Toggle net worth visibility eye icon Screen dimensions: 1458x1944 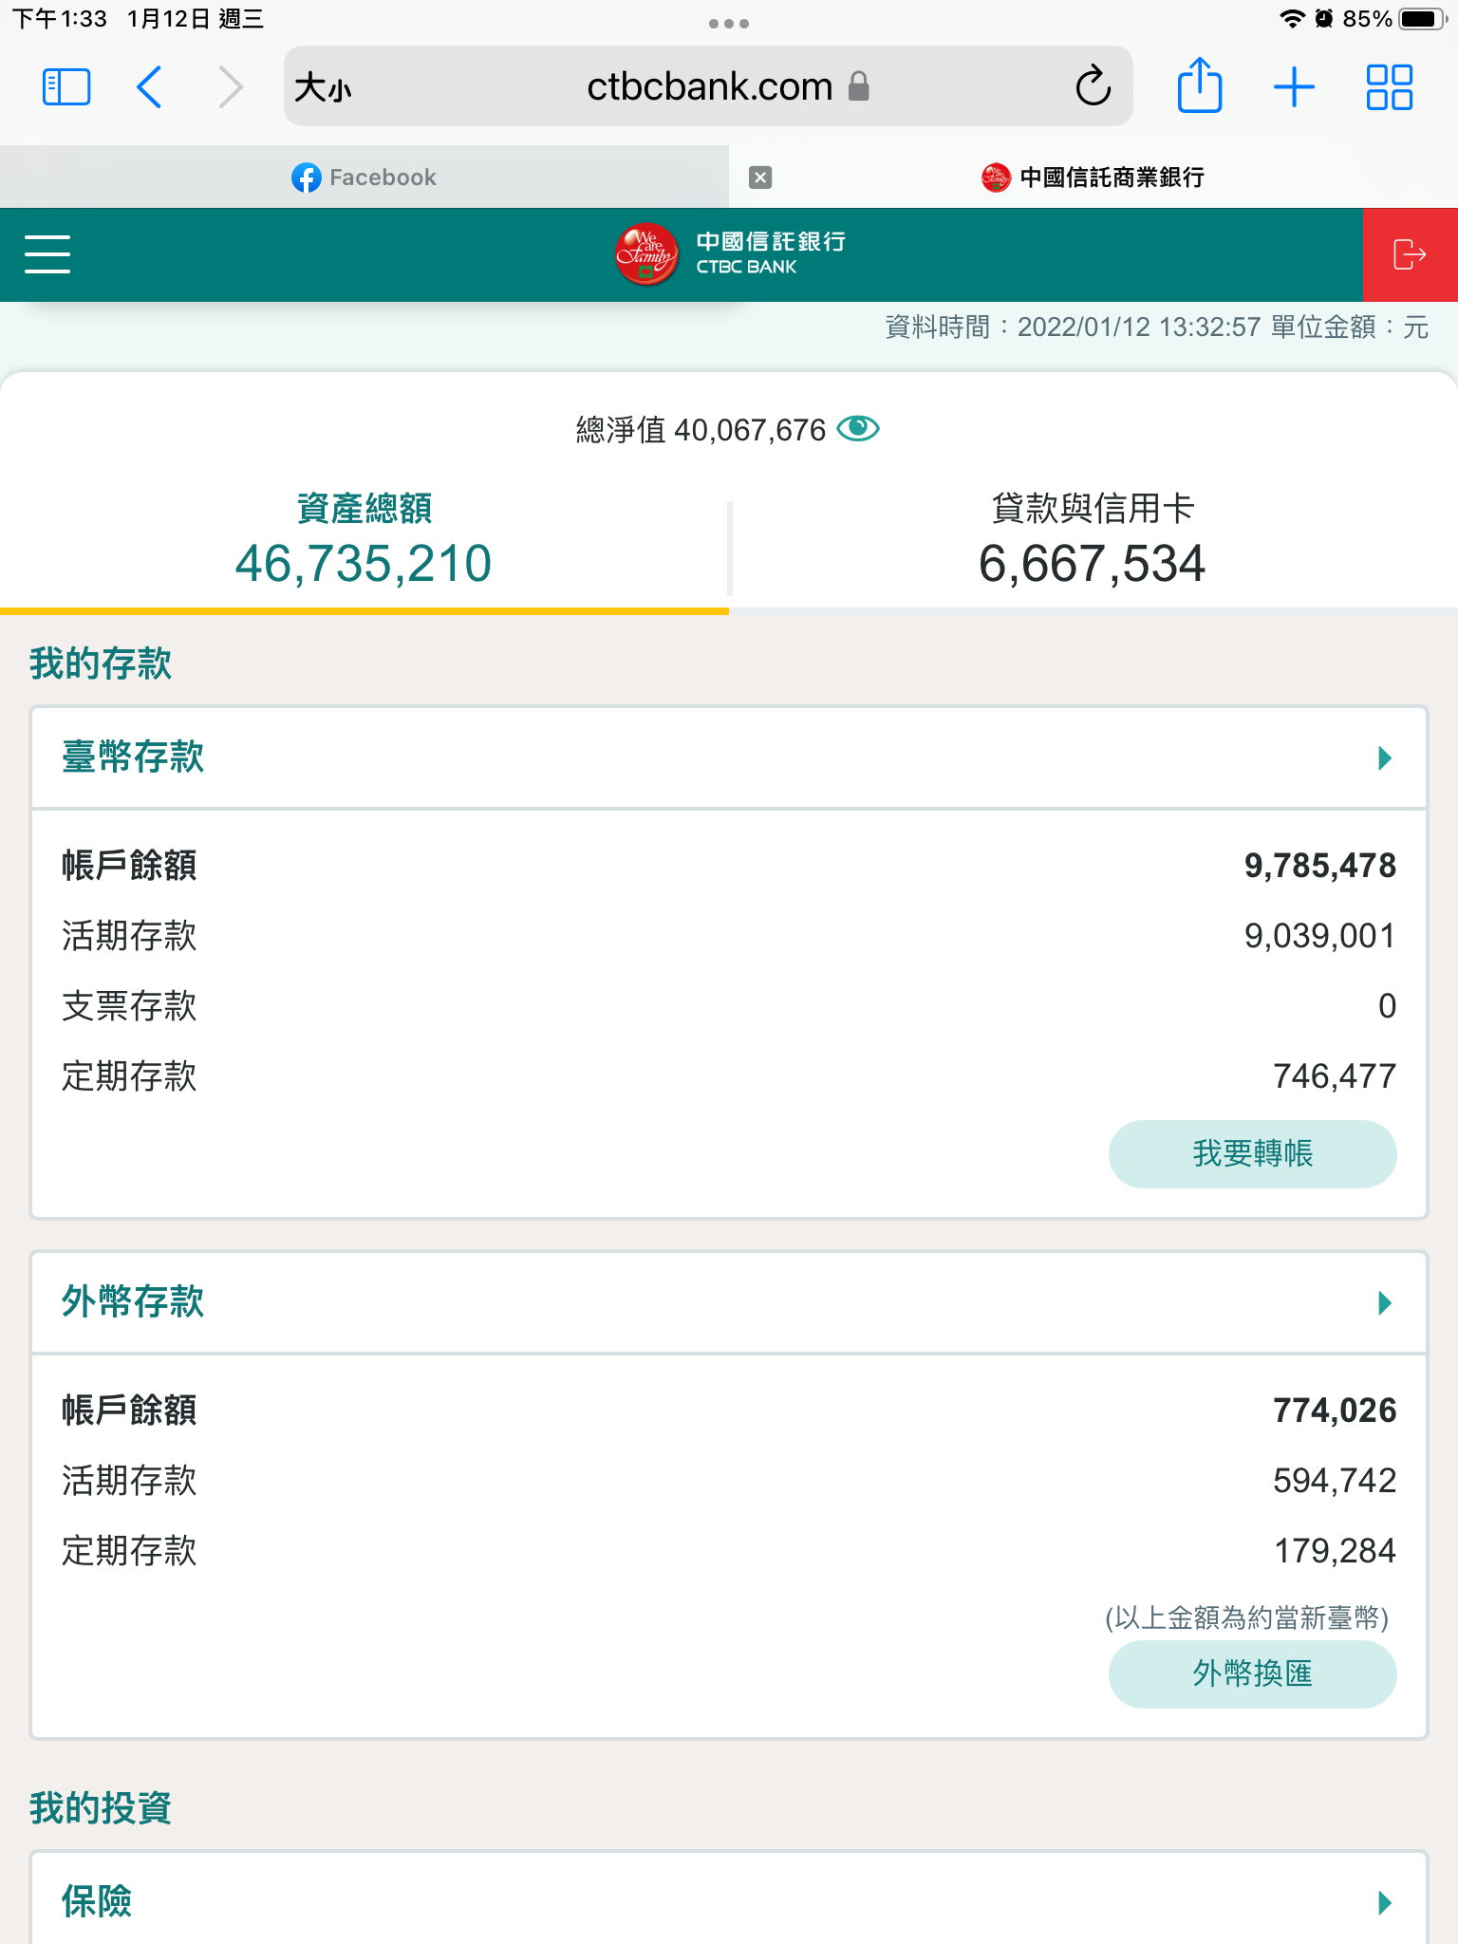click(x=858, y=429)
